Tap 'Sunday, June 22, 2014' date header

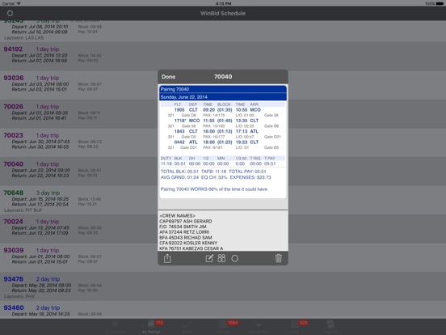(223, 97)
